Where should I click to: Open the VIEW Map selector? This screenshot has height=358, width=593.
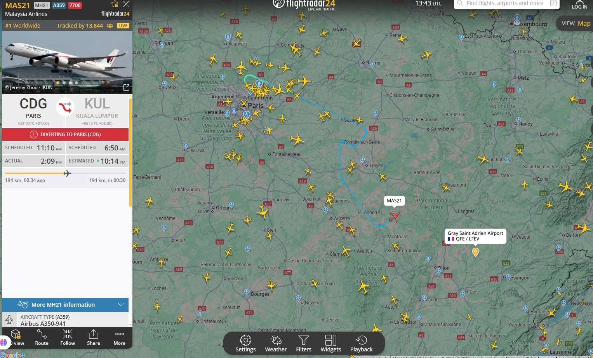tap(576, 23)
